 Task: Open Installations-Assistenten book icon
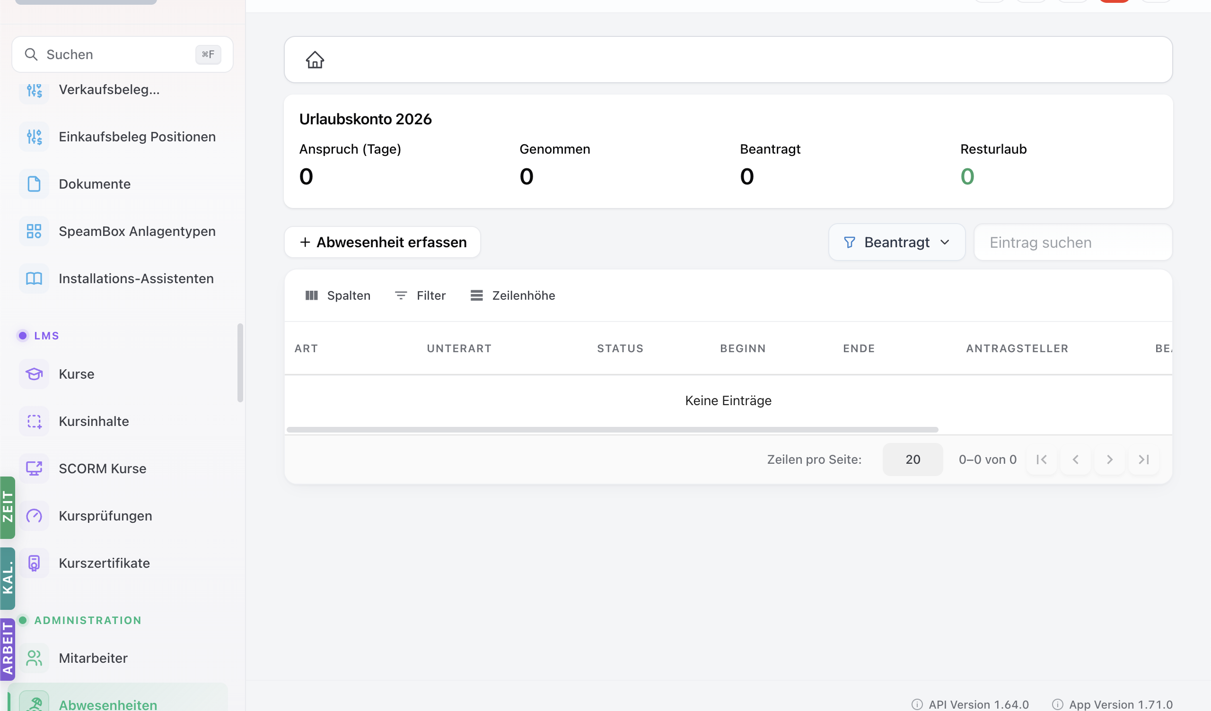[34, 278]
